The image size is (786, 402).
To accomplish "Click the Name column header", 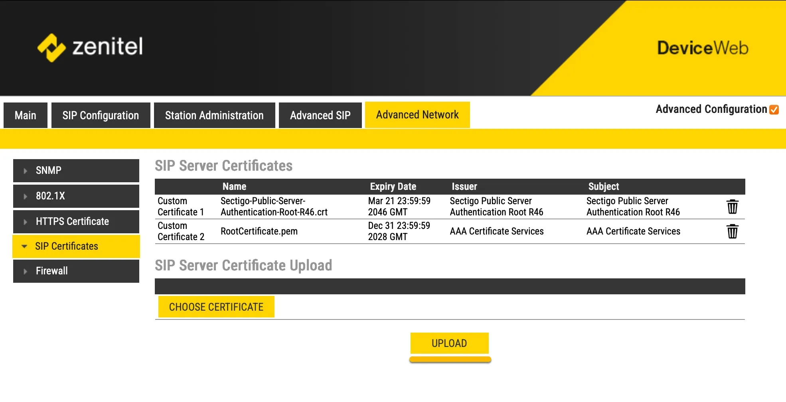I will [234, 187].
